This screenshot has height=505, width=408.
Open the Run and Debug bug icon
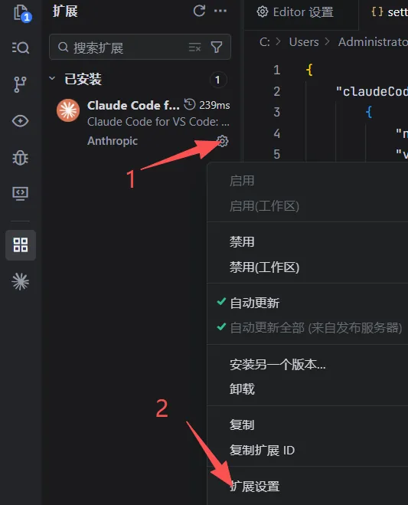click(20, 158)
